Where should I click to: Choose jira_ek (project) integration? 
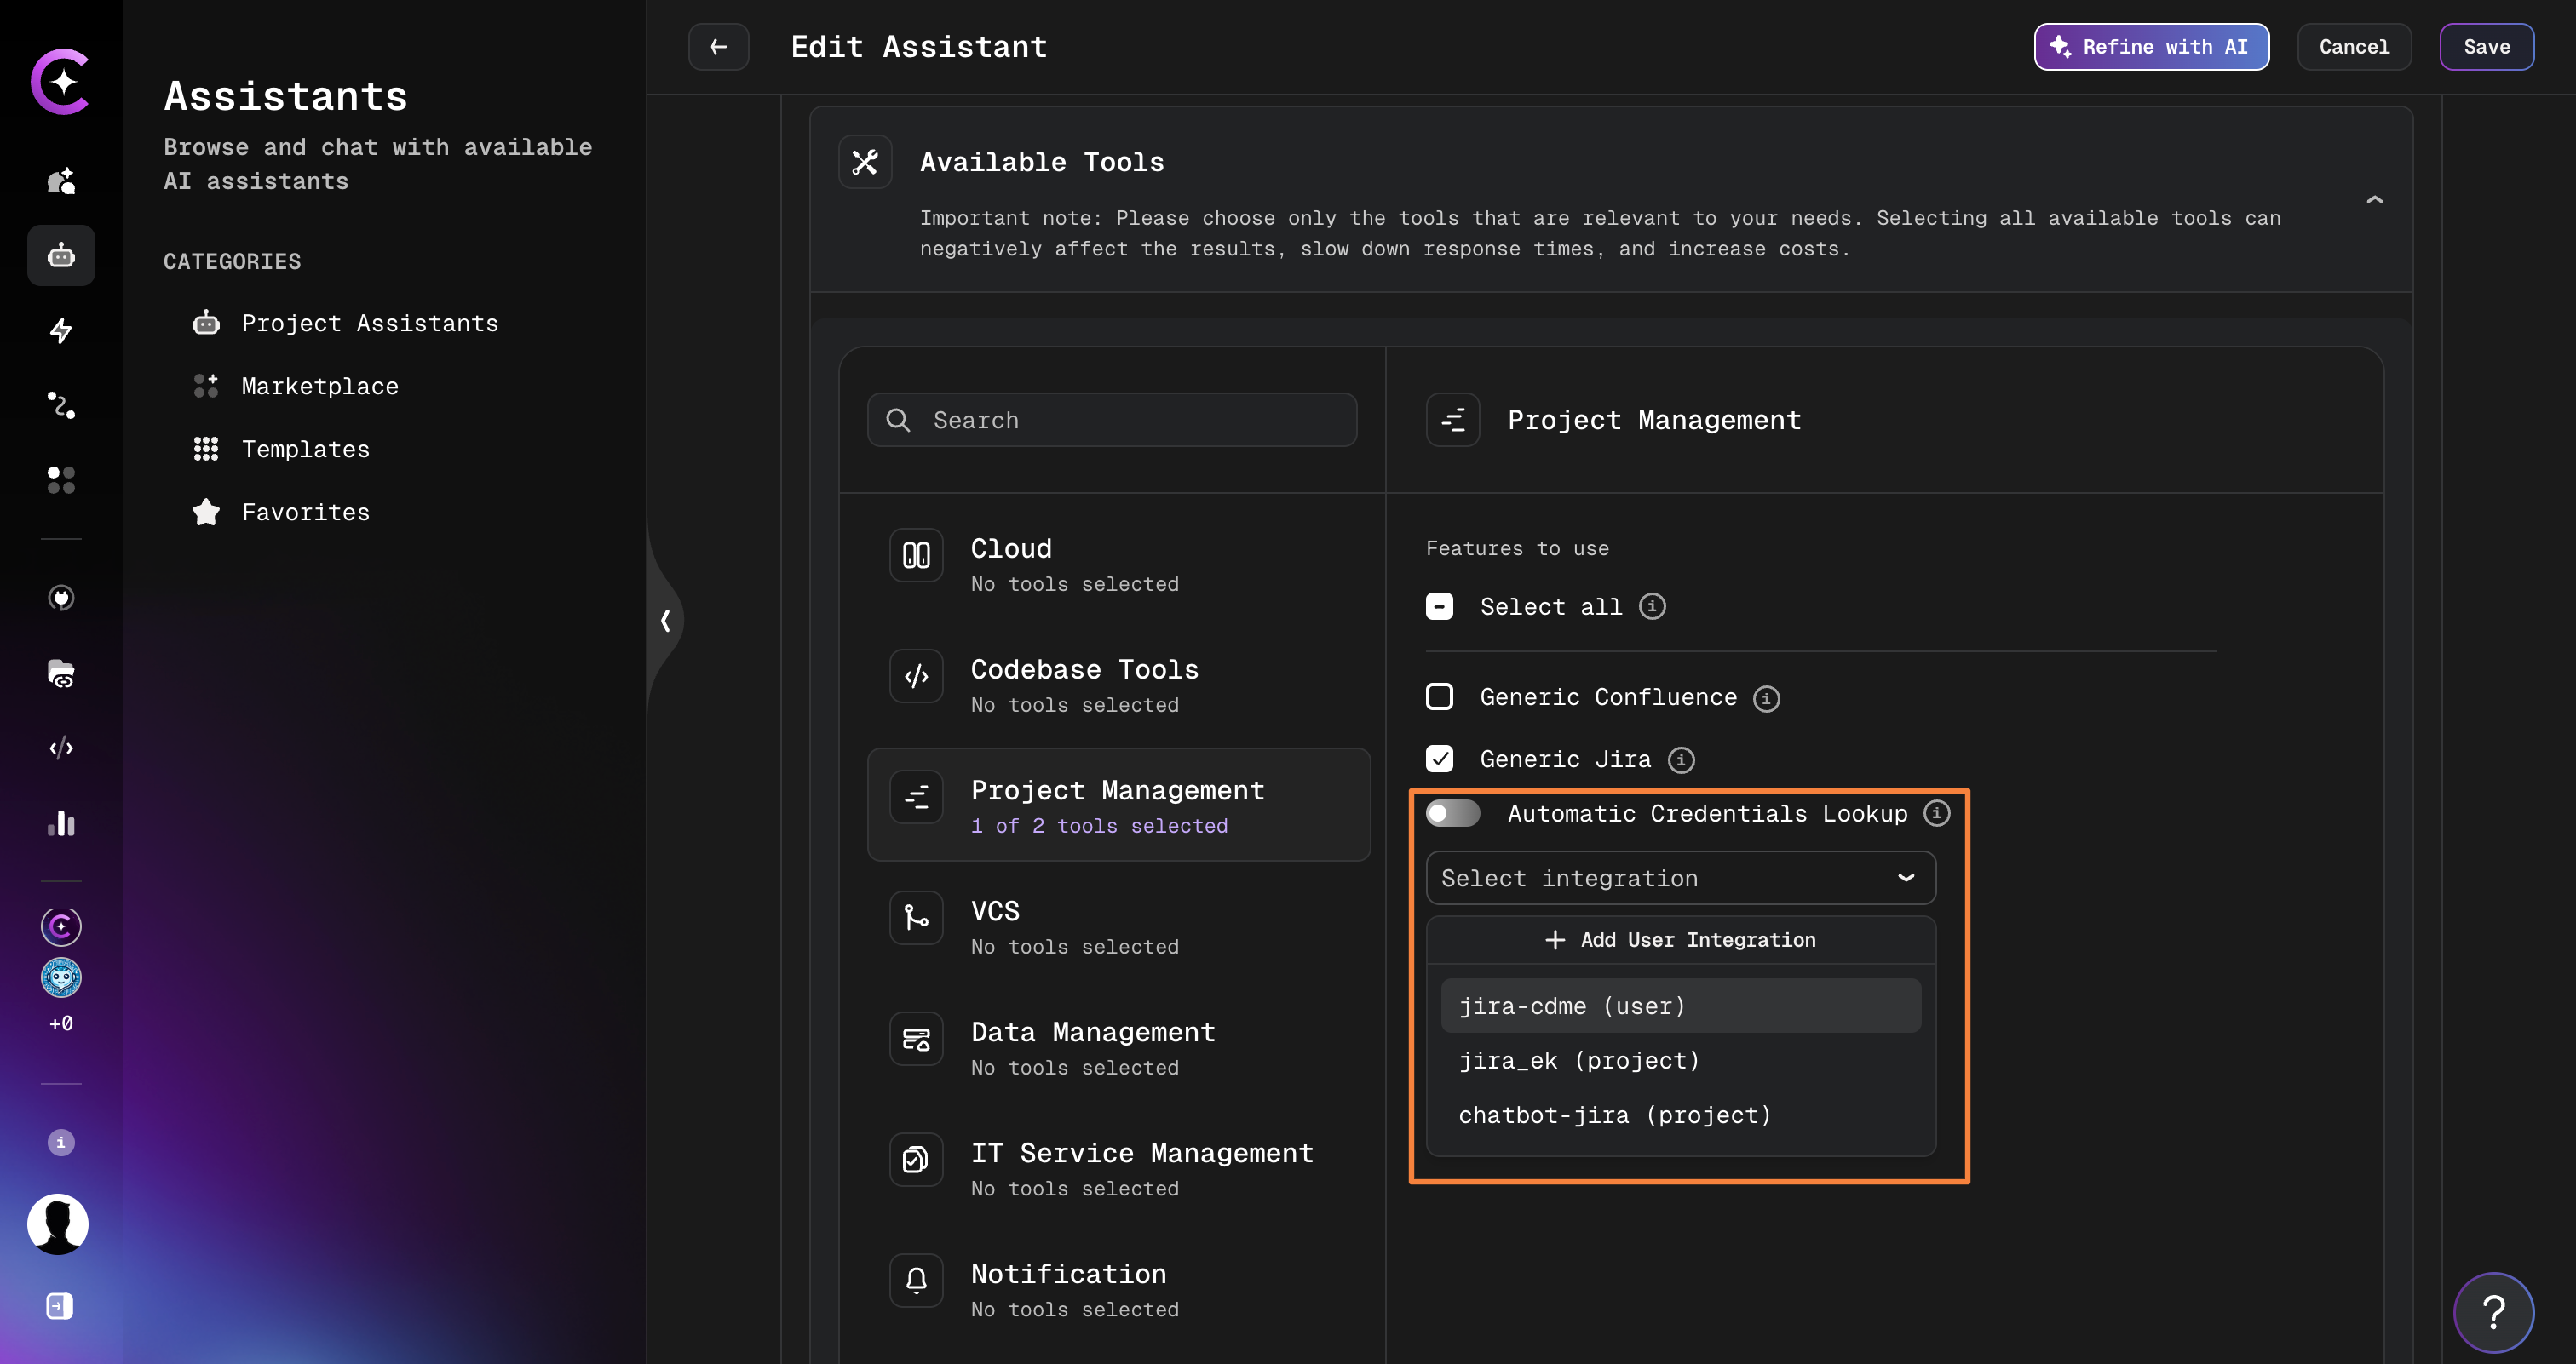[x=1680, y=1060]
